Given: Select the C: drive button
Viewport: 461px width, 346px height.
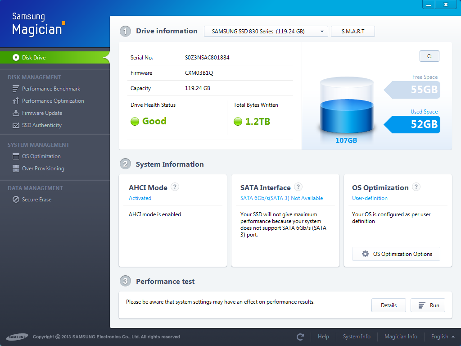Looking at the screenshot, I should coord(429,56).
